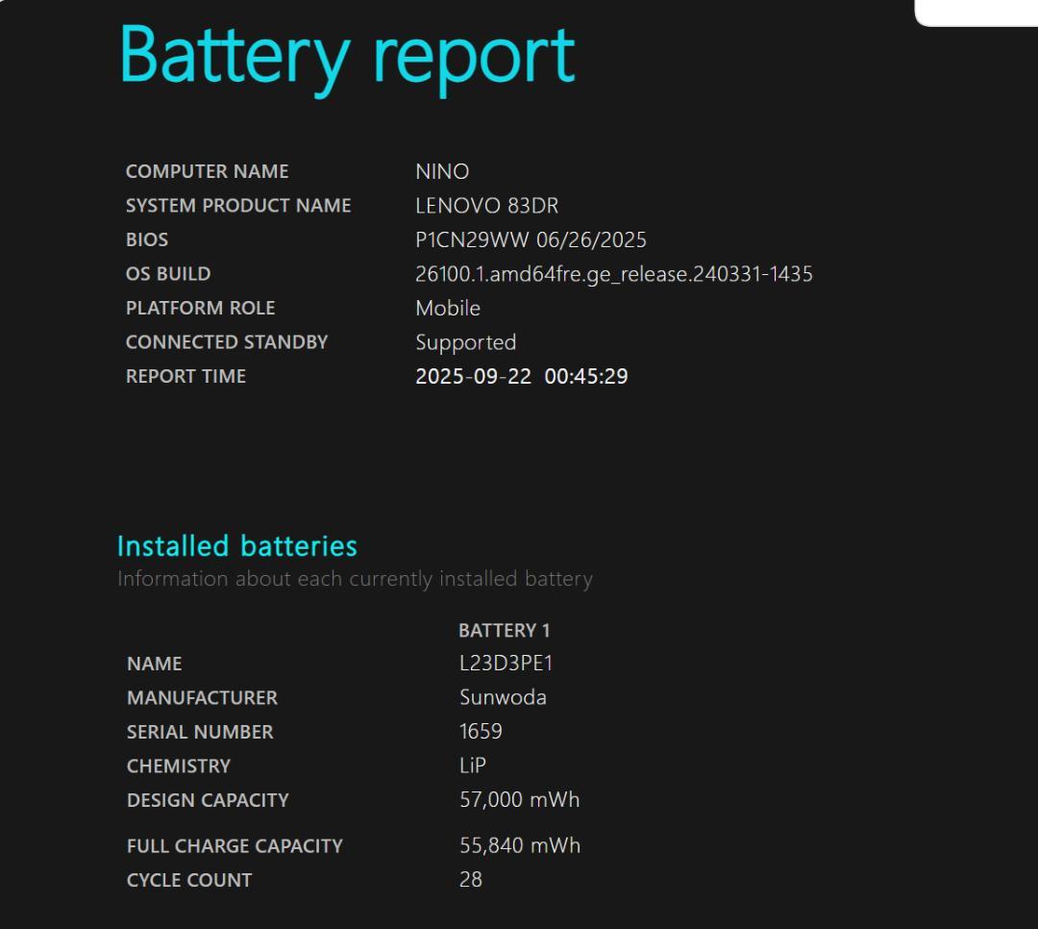1038x929 pixels.
Task: Click the BATTERY 1 column header
Action: coord(504,630)
